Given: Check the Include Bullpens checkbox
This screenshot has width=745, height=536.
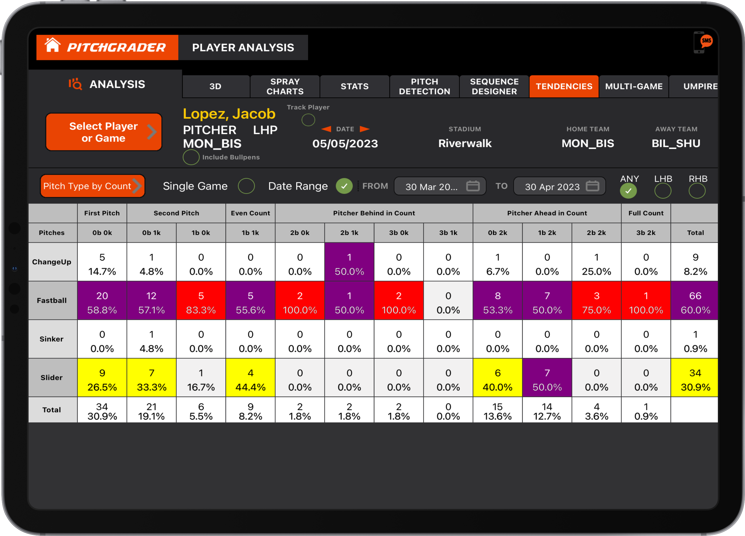Looking at the screenshot, I should pyautogui.click(x=191, y=157).
